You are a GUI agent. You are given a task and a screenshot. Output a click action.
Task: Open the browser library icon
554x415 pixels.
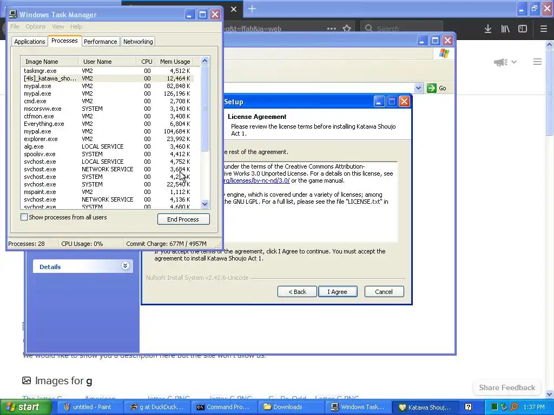pyautogui.click(x=505, y=29)
